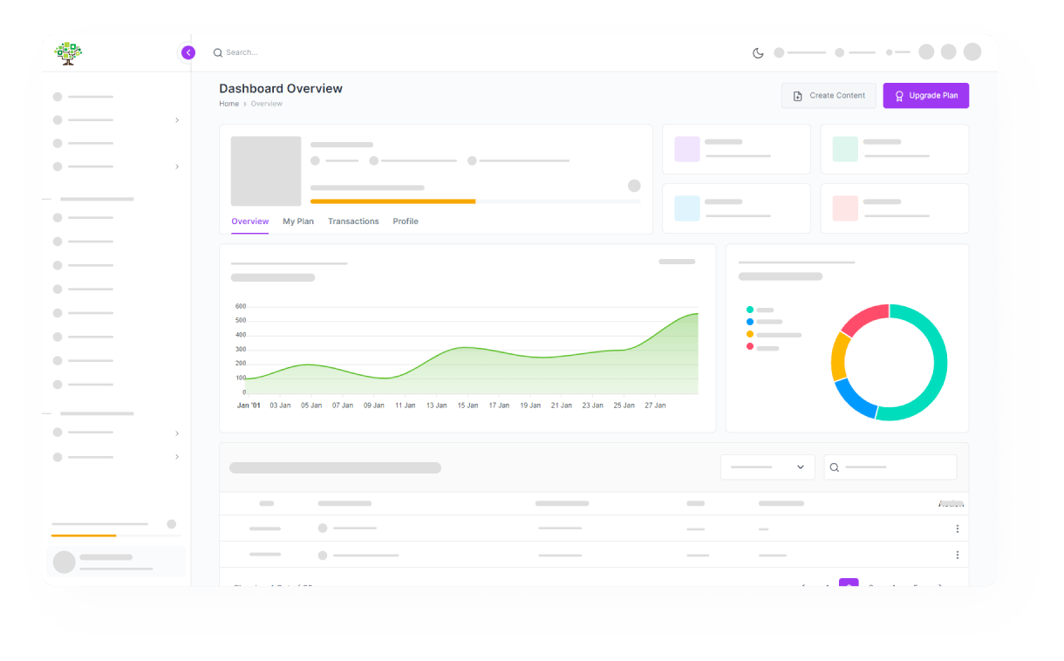The height and width of the screenshot is (661, 1064).
Task: Open the three-dot action menu on the first table row
Action: pos(958,528)
